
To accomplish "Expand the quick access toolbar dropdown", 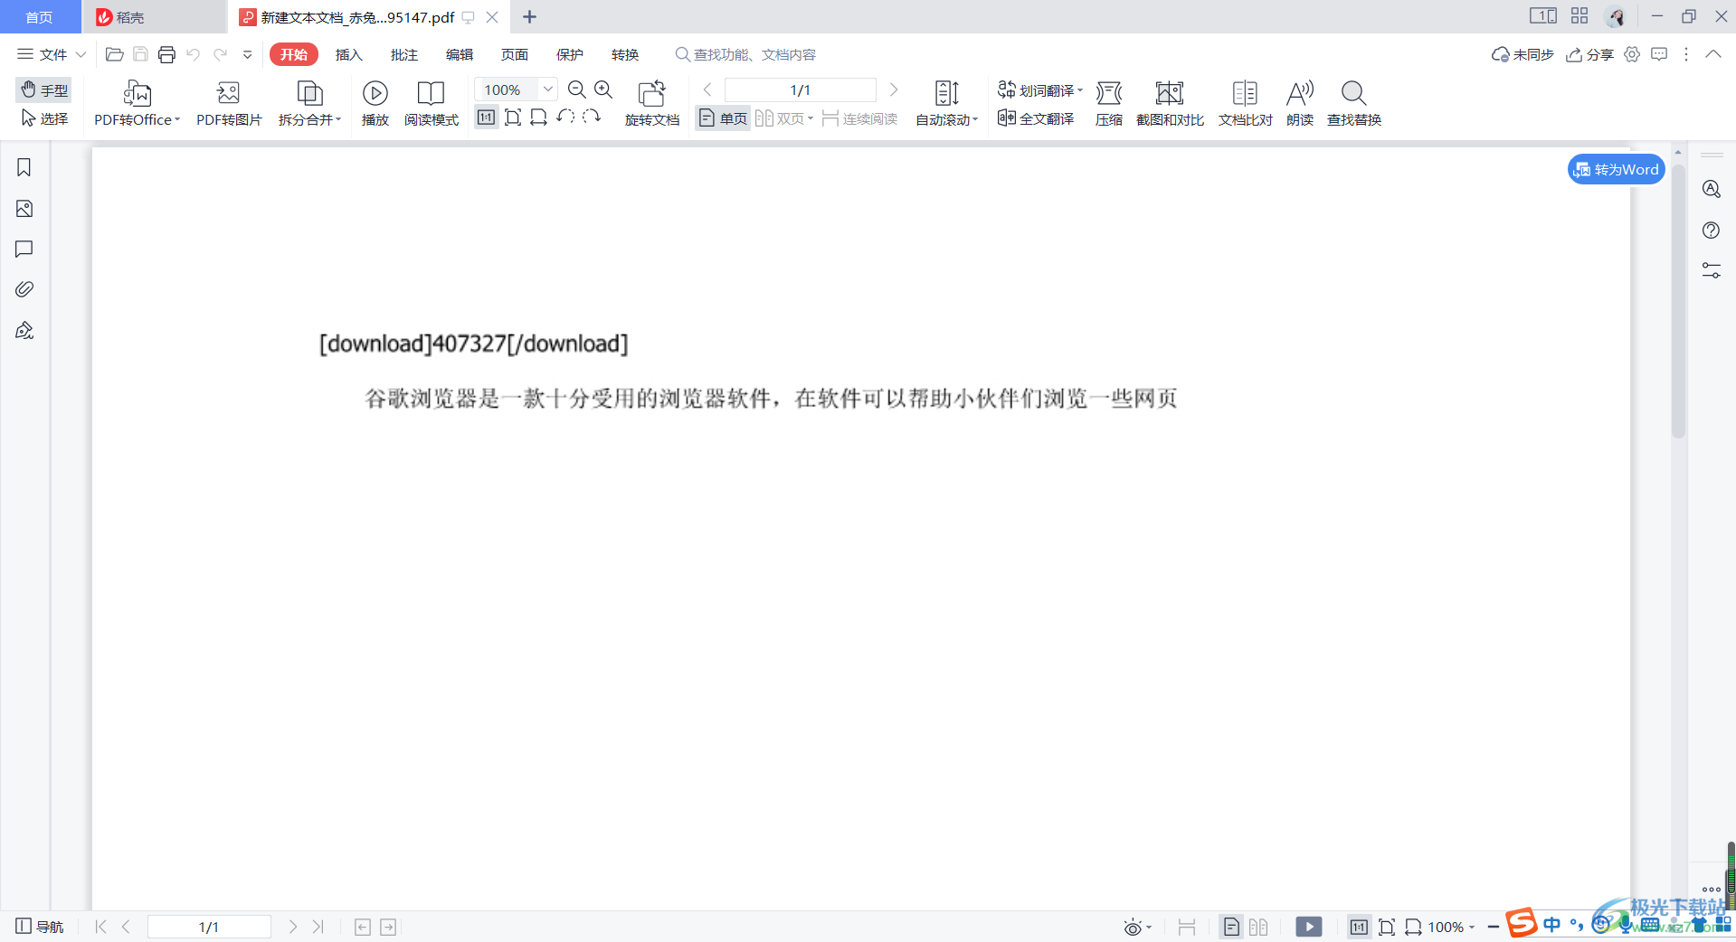I will (247, 54).
